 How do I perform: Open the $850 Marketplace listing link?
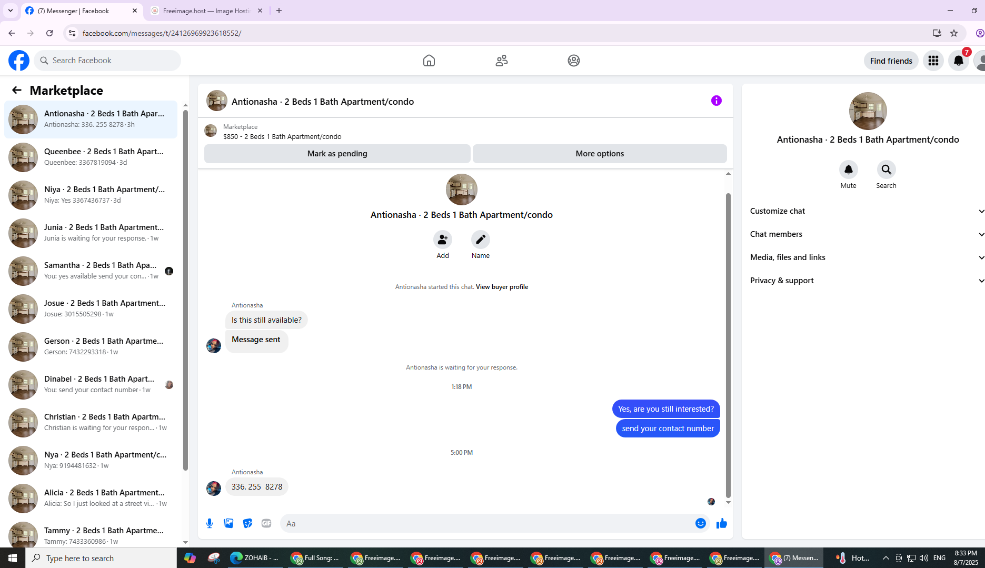pyautogui.click(x=282, y=137)
